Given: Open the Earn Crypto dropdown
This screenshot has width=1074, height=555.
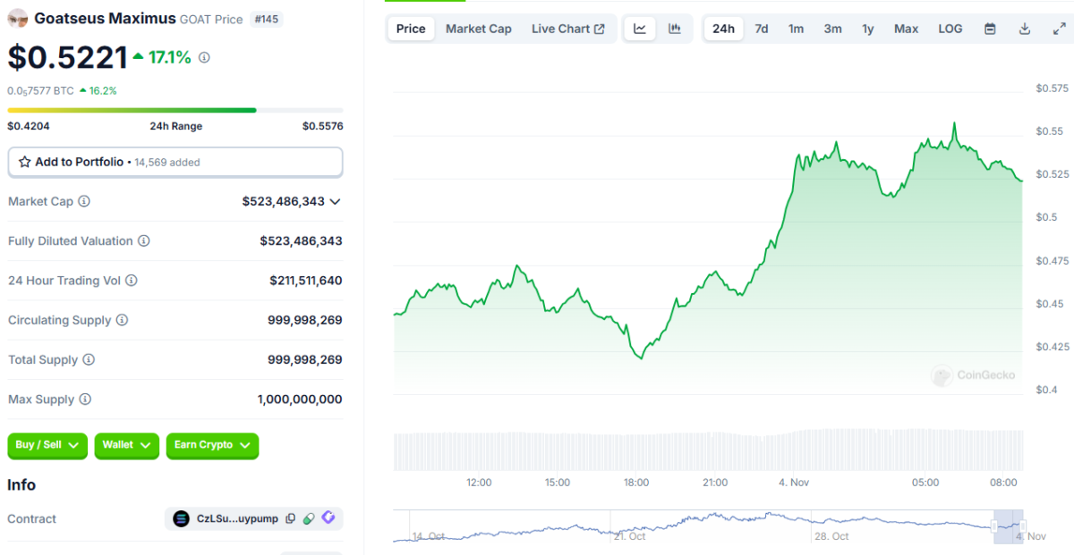Looking at the screenshot, I should click(212, 445).
